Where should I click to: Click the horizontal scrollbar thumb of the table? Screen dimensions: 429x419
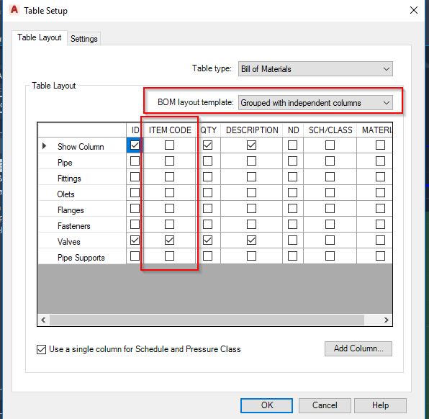207,320
